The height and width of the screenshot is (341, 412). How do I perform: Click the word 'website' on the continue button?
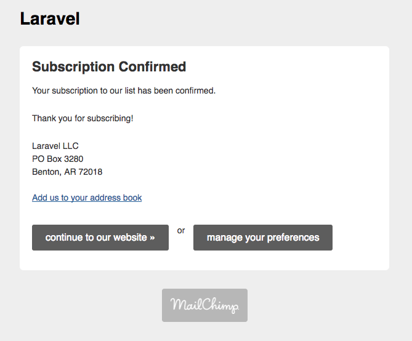(x=129, y=238)
